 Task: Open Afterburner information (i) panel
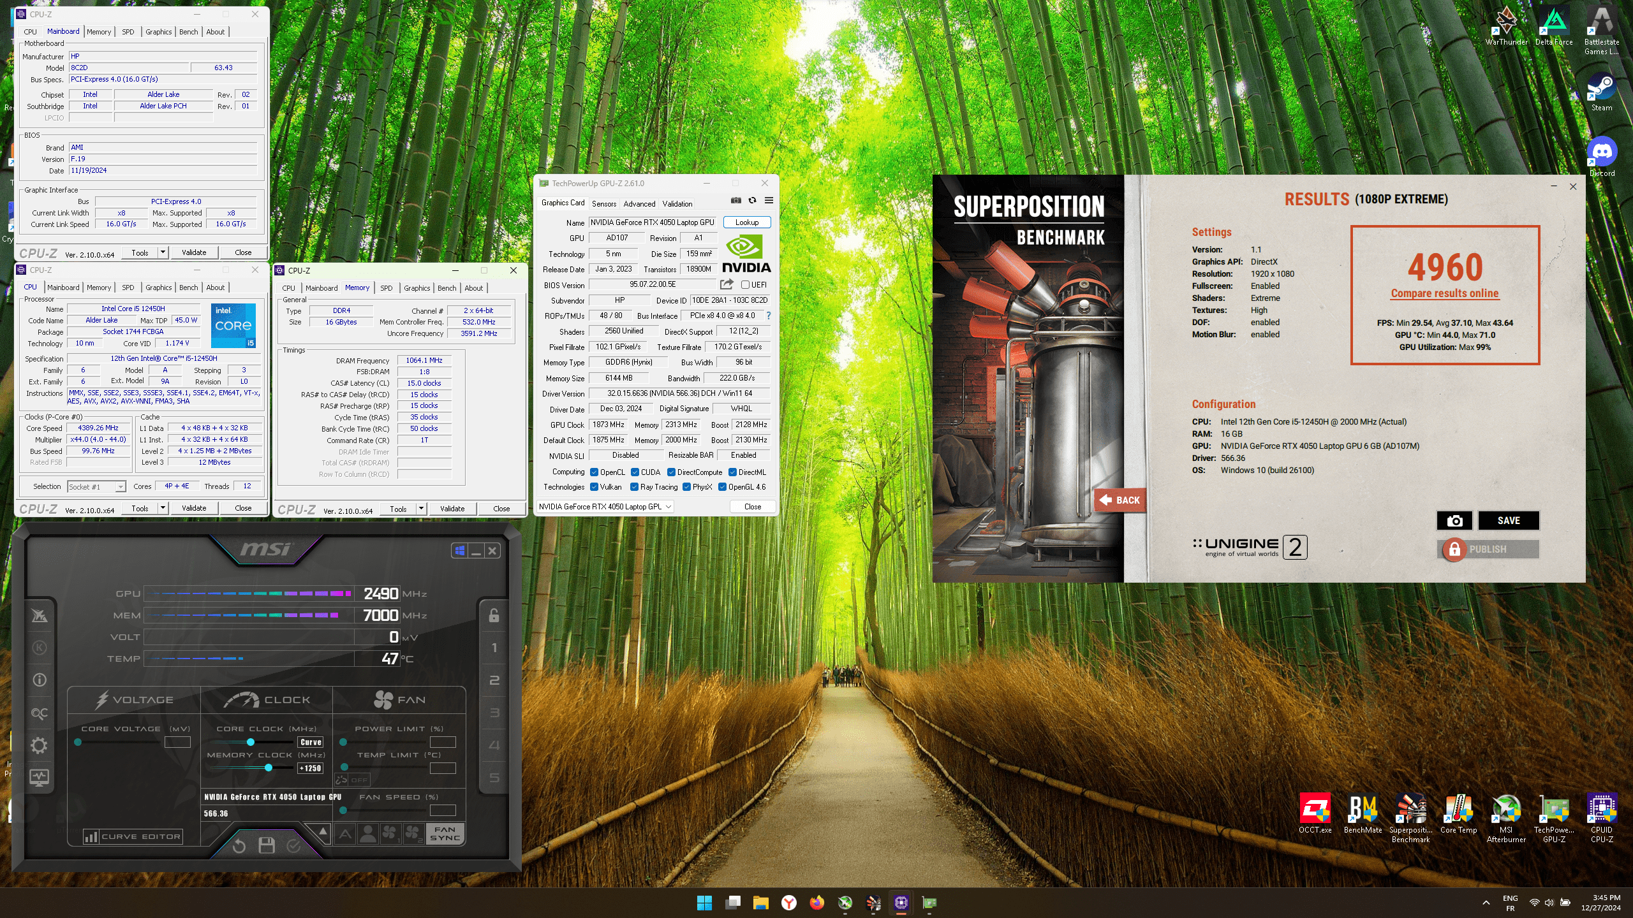click(40, 680)
